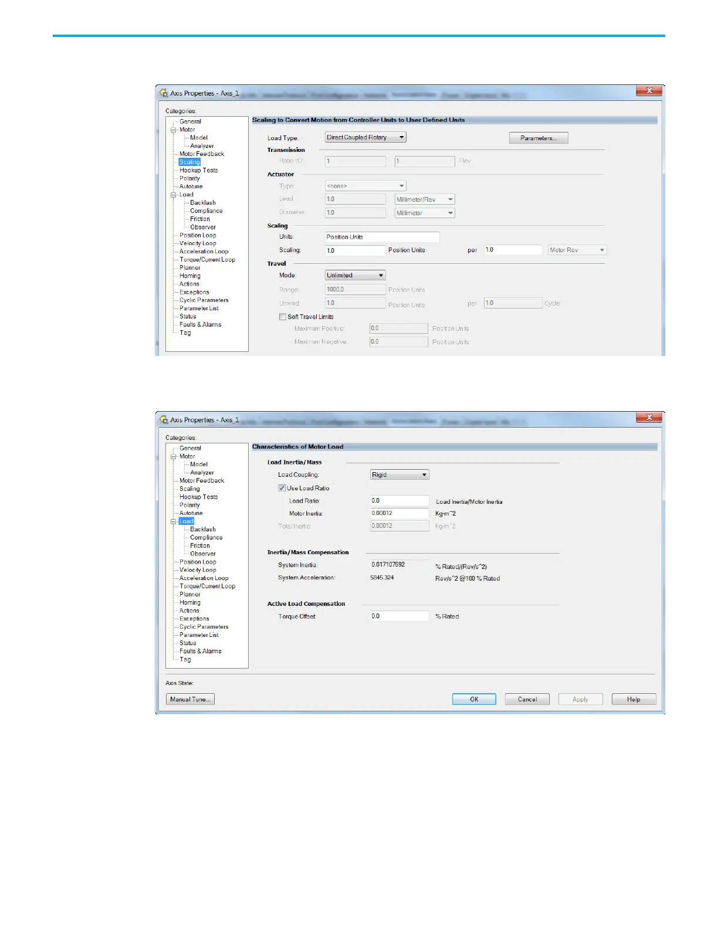Select Hookup Tests in the upper tree
718x929 pixels.
198,170
